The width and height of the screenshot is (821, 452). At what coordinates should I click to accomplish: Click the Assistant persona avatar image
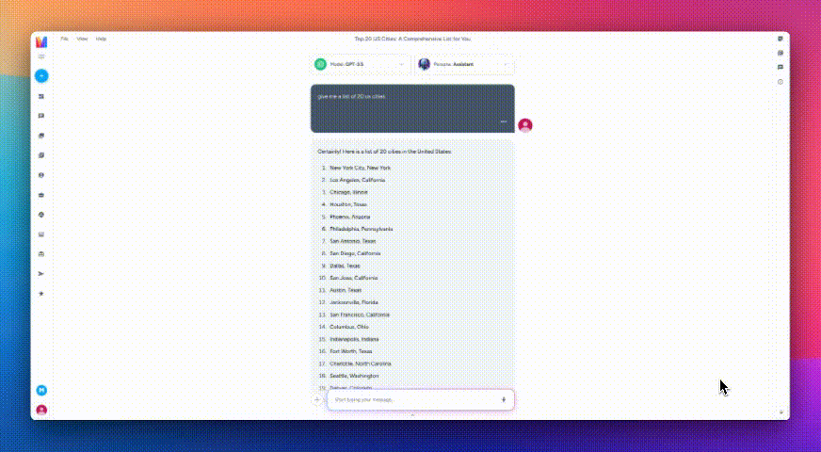point(424,64)
